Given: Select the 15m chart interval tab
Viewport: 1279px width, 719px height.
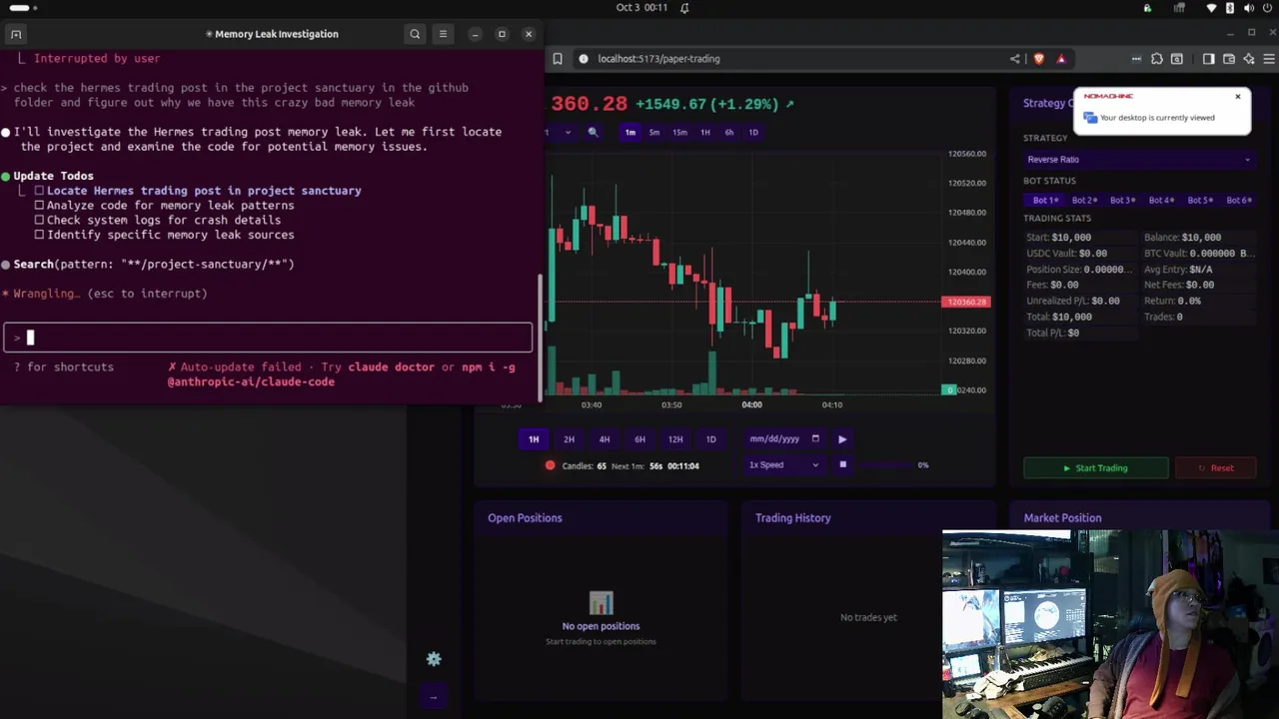Looking at the screenshot, I should click(x=679, y=132).
